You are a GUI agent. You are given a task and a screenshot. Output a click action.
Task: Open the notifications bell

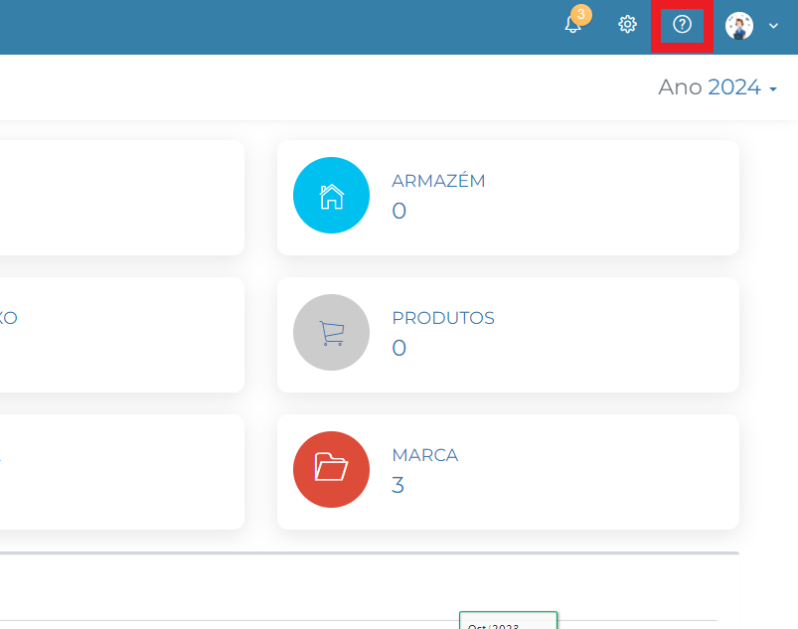(572, 25)
